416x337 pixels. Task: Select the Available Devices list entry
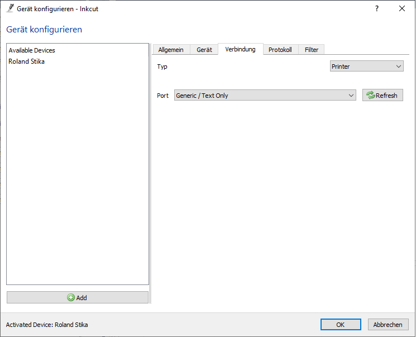32,50
